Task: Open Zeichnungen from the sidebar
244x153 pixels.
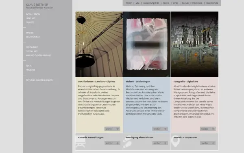Action: [x=33, y=37]
